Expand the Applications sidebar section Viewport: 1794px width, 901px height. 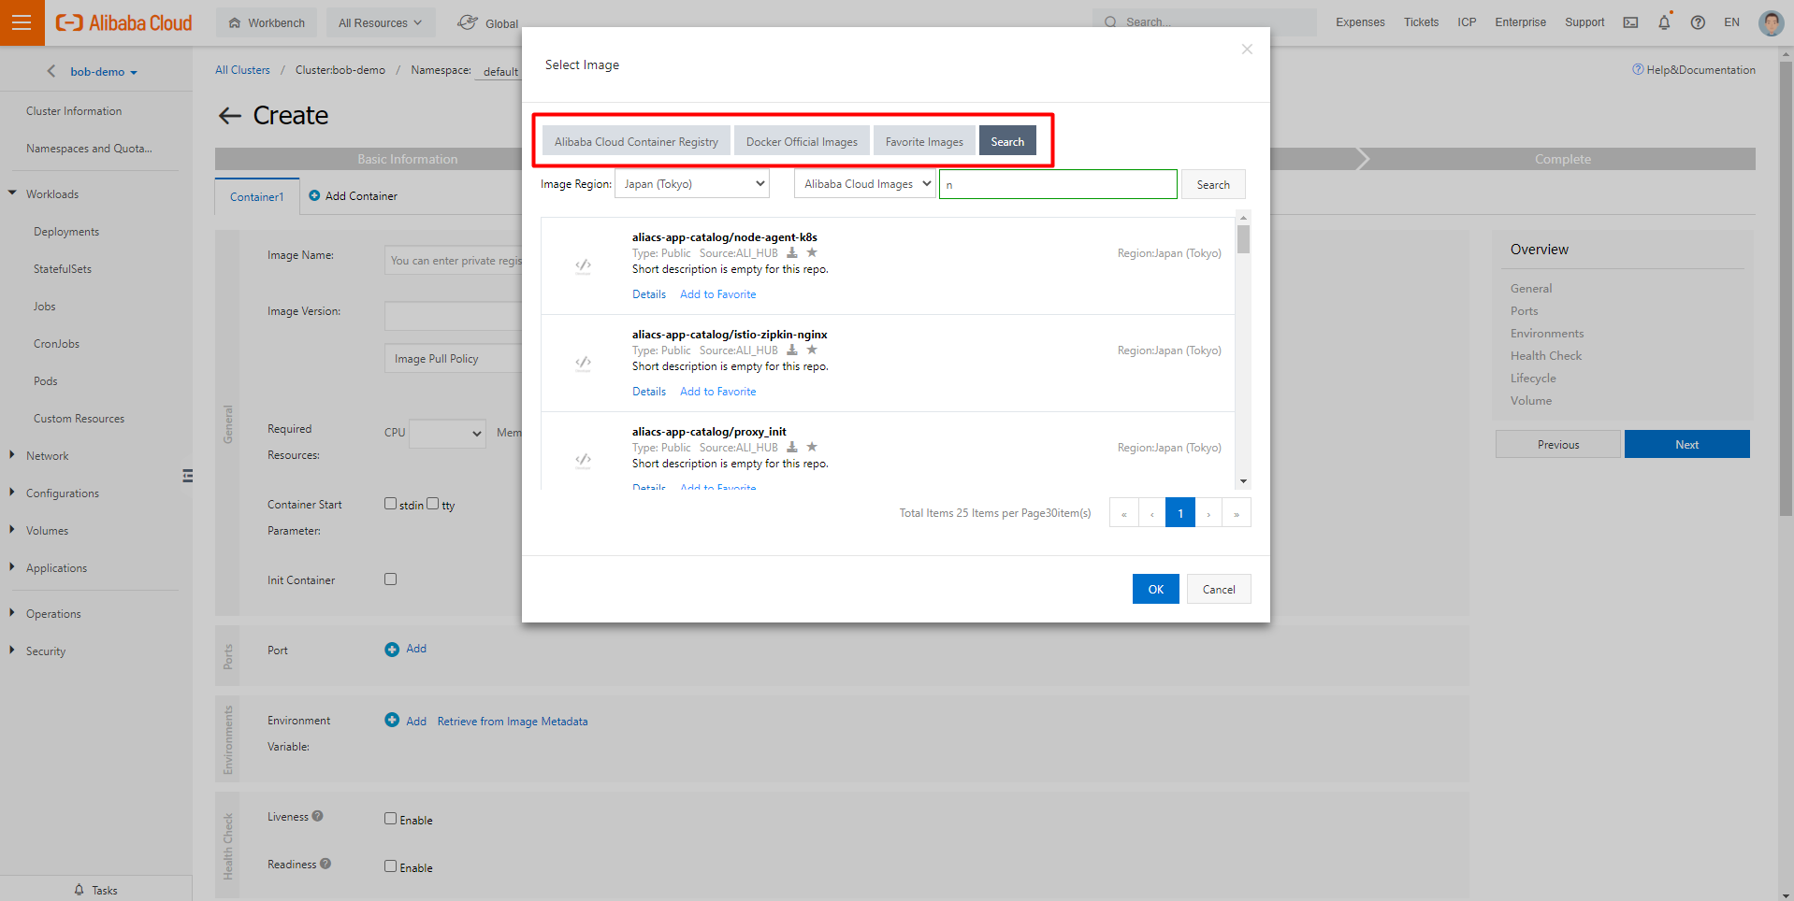click(x=12, y=567)
